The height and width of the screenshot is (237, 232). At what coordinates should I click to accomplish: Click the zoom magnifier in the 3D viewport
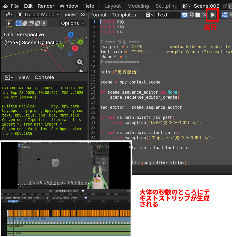coord(80,62)
